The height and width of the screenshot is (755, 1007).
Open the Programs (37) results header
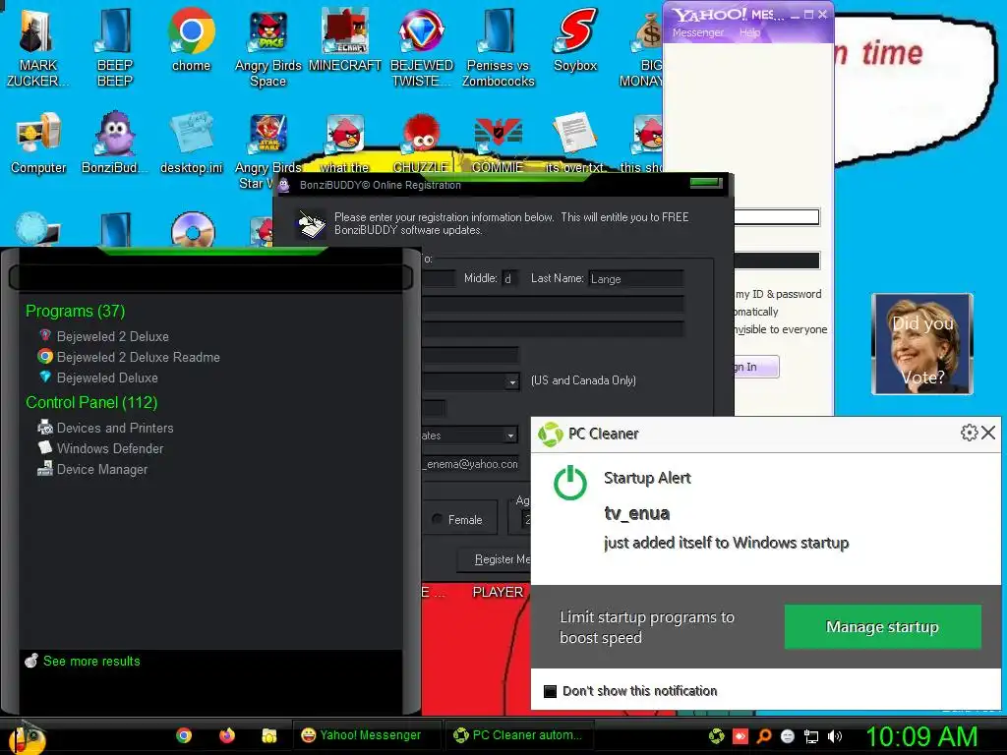tap(75, 311)
